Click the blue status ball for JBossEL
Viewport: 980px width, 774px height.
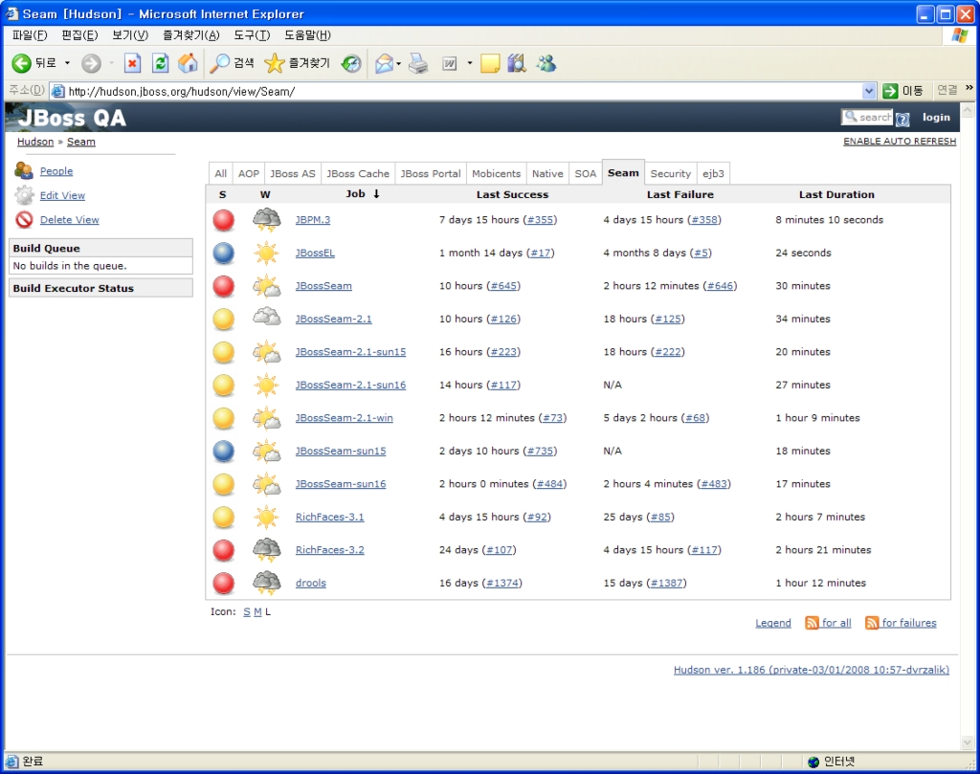click(224, 253)
